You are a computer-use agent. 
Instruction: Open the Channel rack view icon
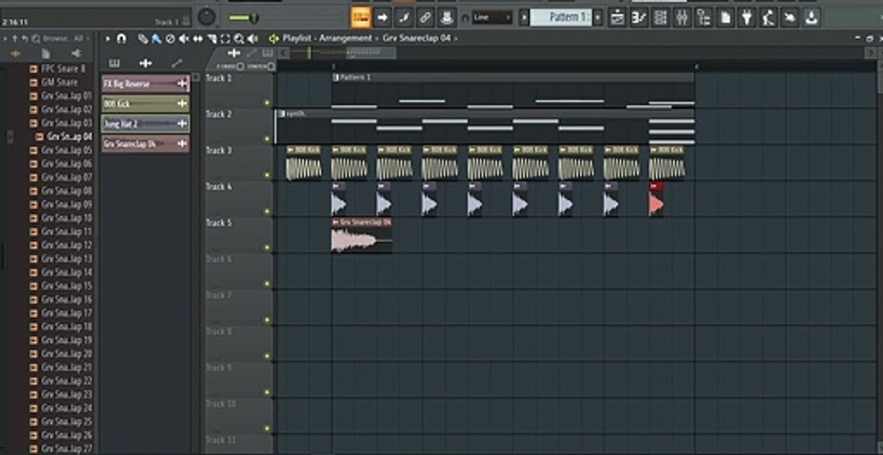coord(660,18)
